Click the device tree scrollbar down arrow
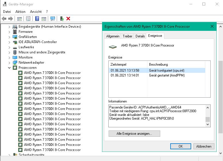223x161 pixels. click(220, 153)
